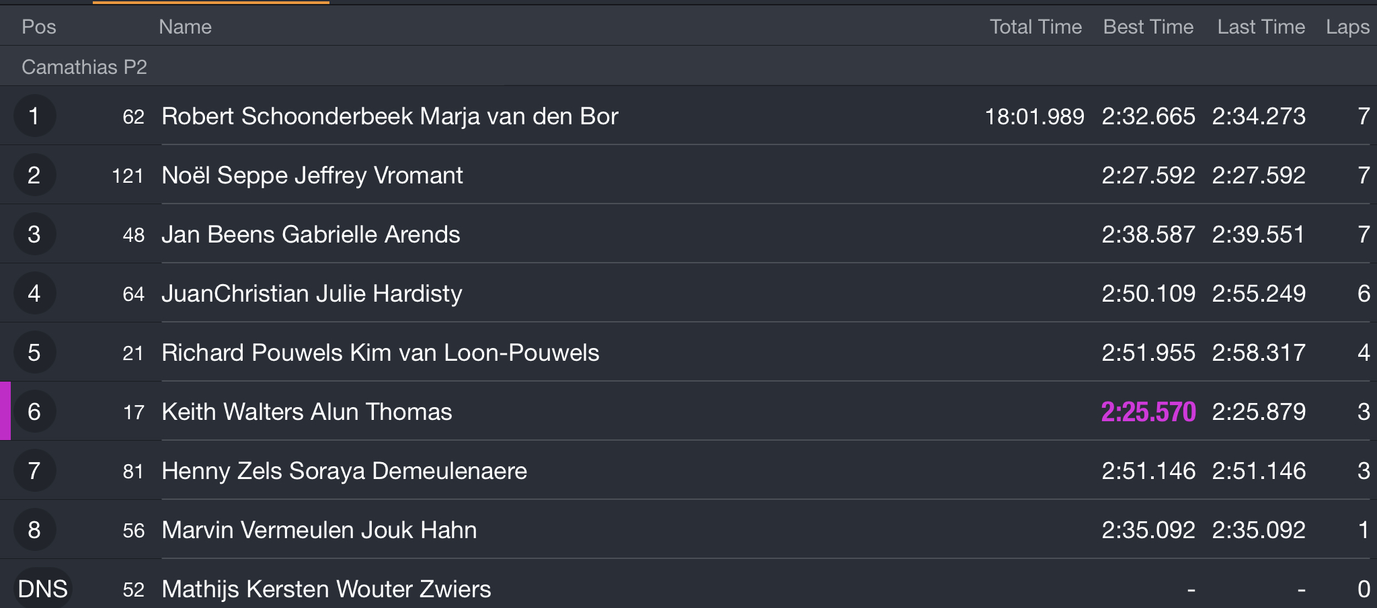This screenshot has height=608, width=1377.
Task: Select Keith Walters Alun Thomas row
Action: click(x=688, y=412)
